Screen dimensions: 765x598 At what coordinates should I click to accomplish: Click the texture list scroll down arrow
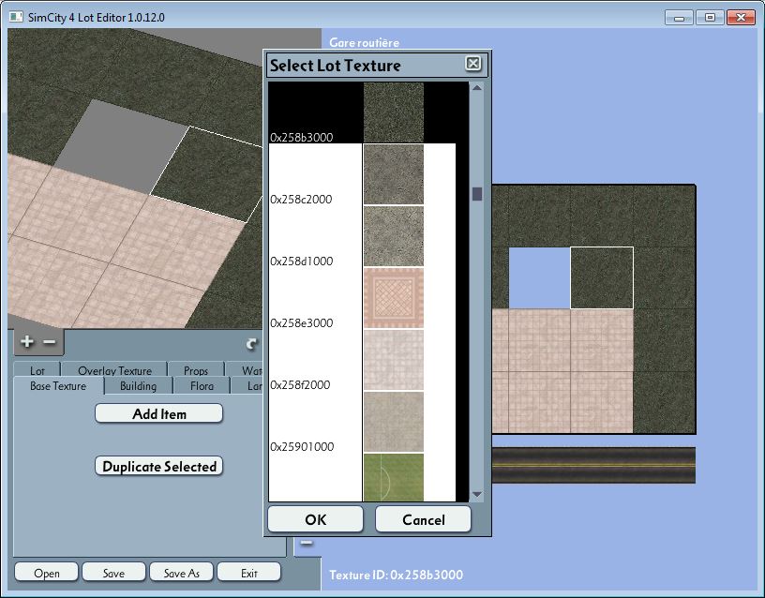click(x=477, y=495)
